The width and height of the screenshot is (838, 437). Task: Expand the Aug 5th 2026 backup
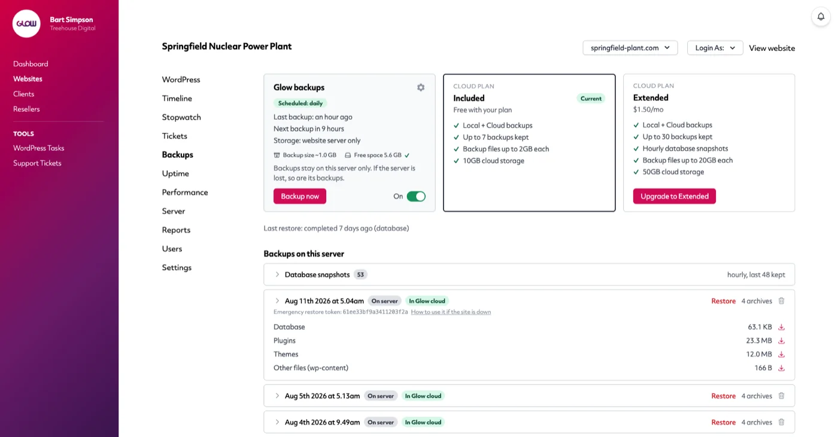click(277, 396)
